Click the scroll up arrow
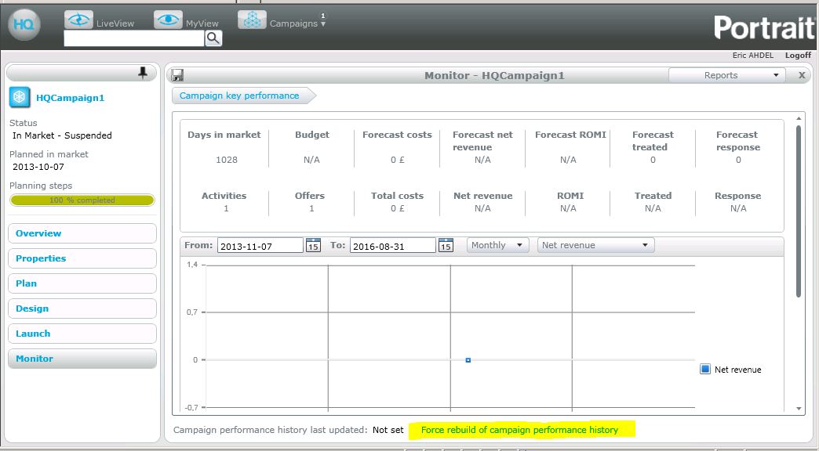 click(799, 119)
